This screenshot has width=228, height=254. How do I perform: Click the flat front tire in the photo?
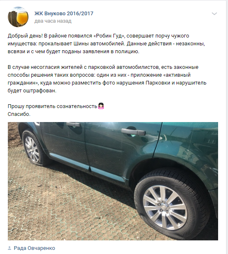[33, 148]
